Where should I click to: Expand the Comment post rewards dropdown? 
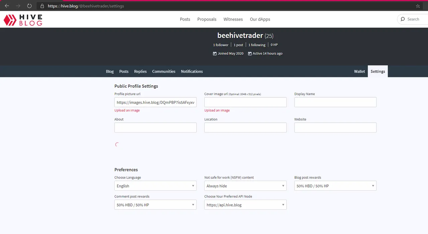(x=155, y=205)
